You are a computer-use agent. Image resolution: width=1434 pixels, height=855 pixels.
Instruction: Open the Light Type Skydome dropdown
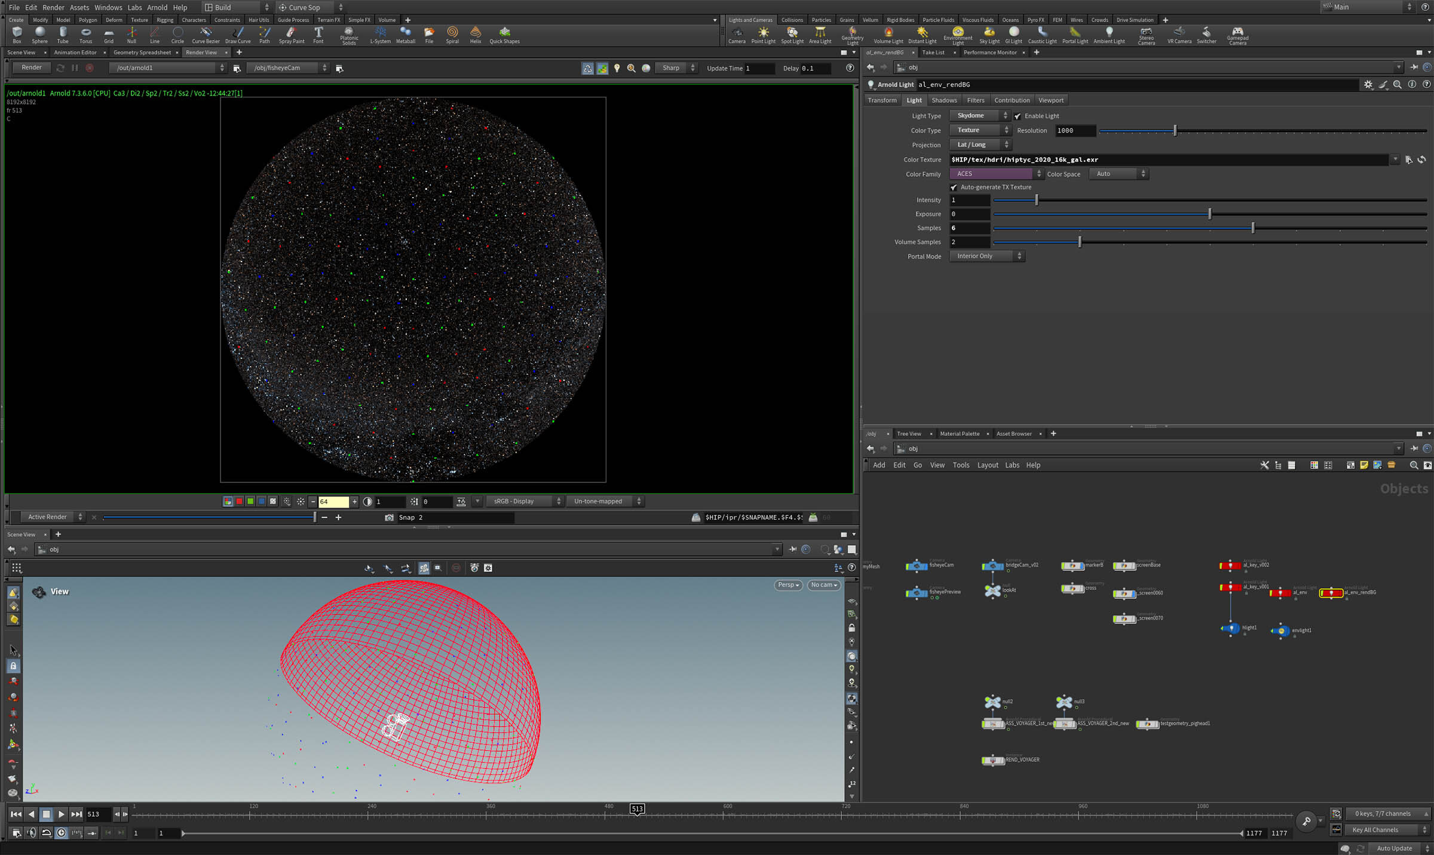coord(979,116)
